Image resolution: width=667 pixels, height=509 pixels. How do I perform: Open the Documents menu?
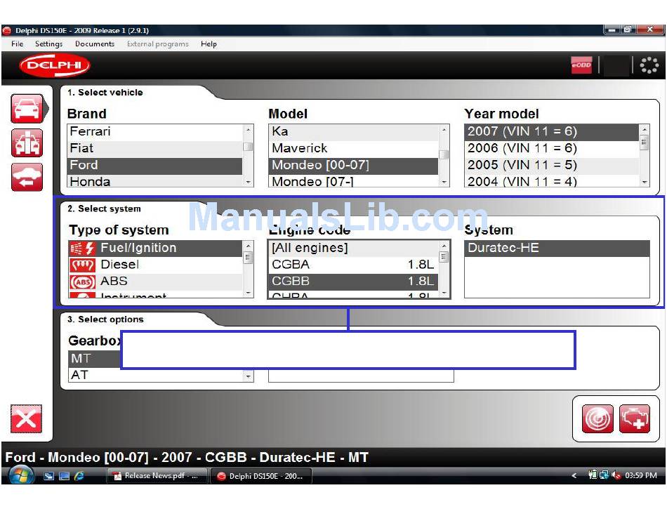pyautogui.click(x=95, y=44)
